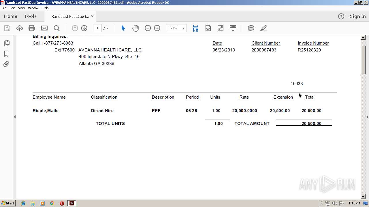369x207 pixels.
Task: Open the Highlight/Sign pen tool
Action: click(263, 28)
